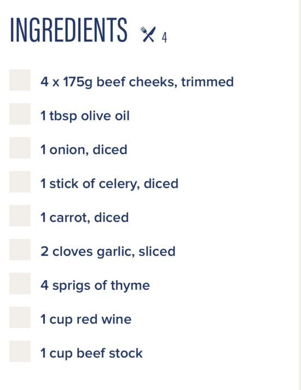This screenshot has height=390, width=301.
Task: Click the '1 stick of celery, diced' text
Action: pos(109,184)
